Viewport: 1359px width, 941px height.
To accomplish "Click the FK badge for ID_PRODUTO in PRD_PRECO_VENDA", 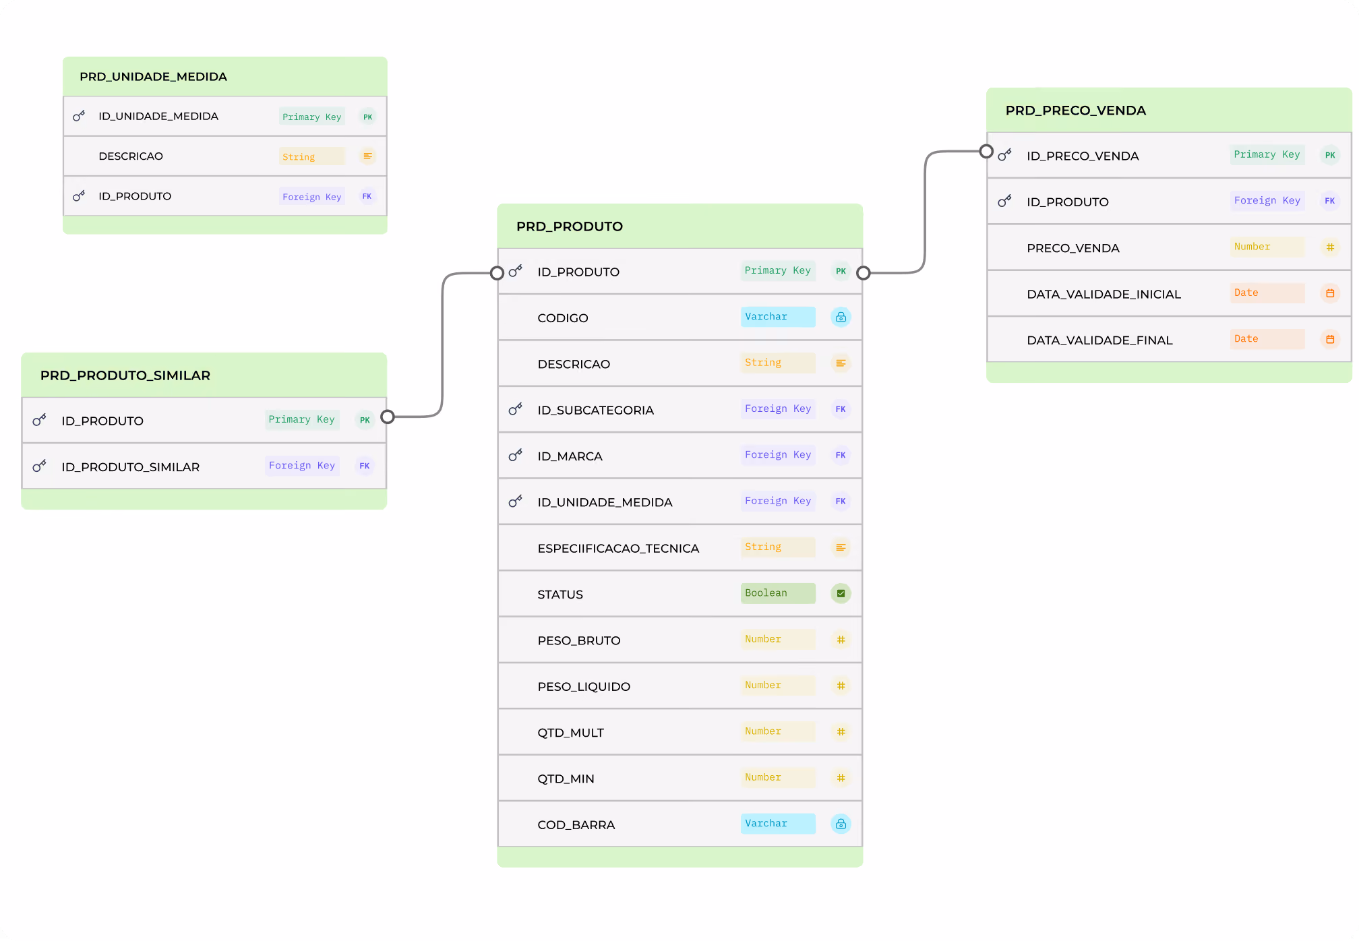I will pos(1330,201).
